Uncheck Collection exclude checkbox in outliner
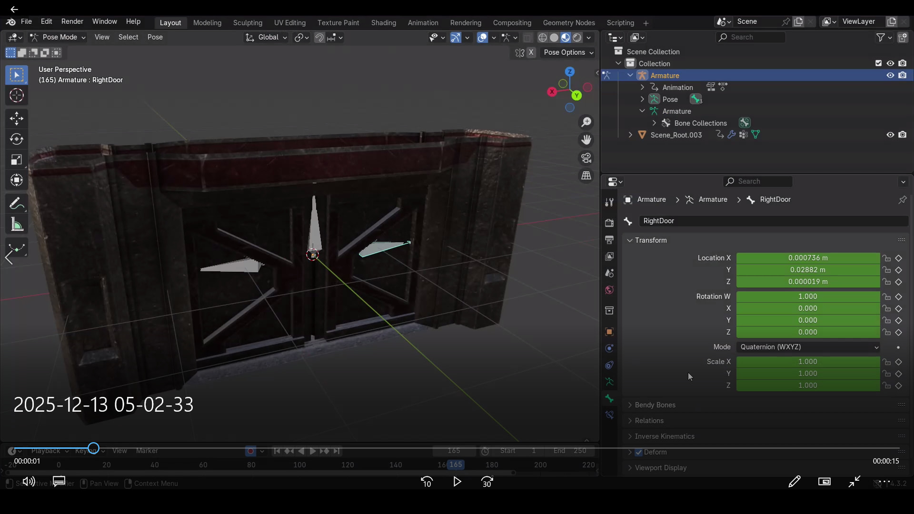The width and height of the screenshot is (914, 514). pos(878,63)
